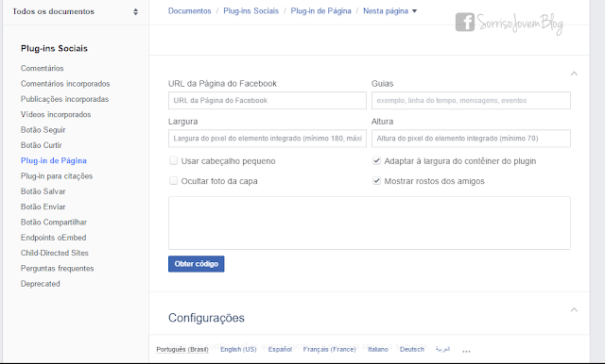Open Comentários in the sidebar
Image resolution: width=605 pixels, height=364 pixels.
pos(42,68)
